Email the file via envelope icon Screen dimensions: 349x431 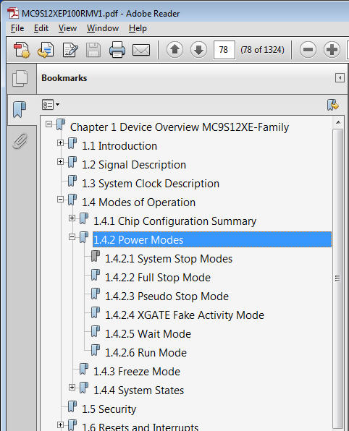coord(141,50)
